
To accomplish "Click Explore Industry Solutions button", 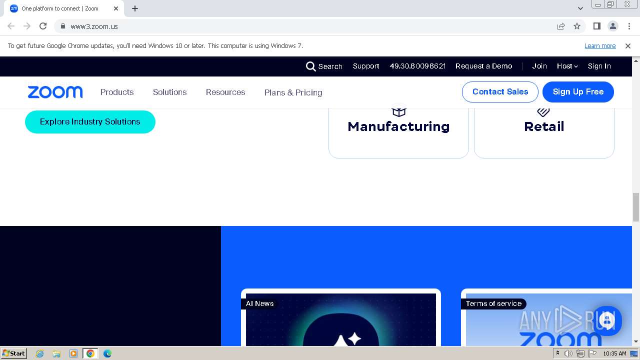I will point(90,122).
